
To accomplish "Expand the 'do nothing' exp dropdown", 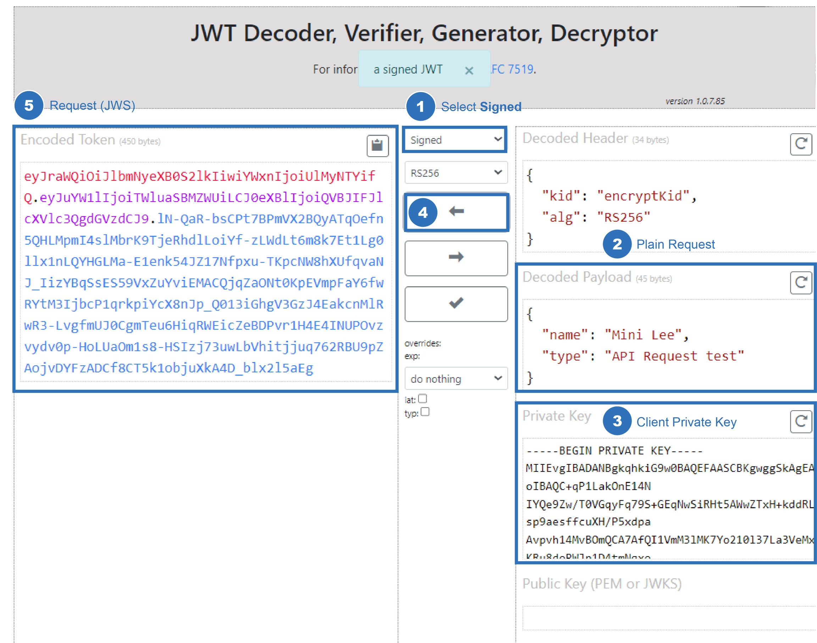I will tap(456, 379).
